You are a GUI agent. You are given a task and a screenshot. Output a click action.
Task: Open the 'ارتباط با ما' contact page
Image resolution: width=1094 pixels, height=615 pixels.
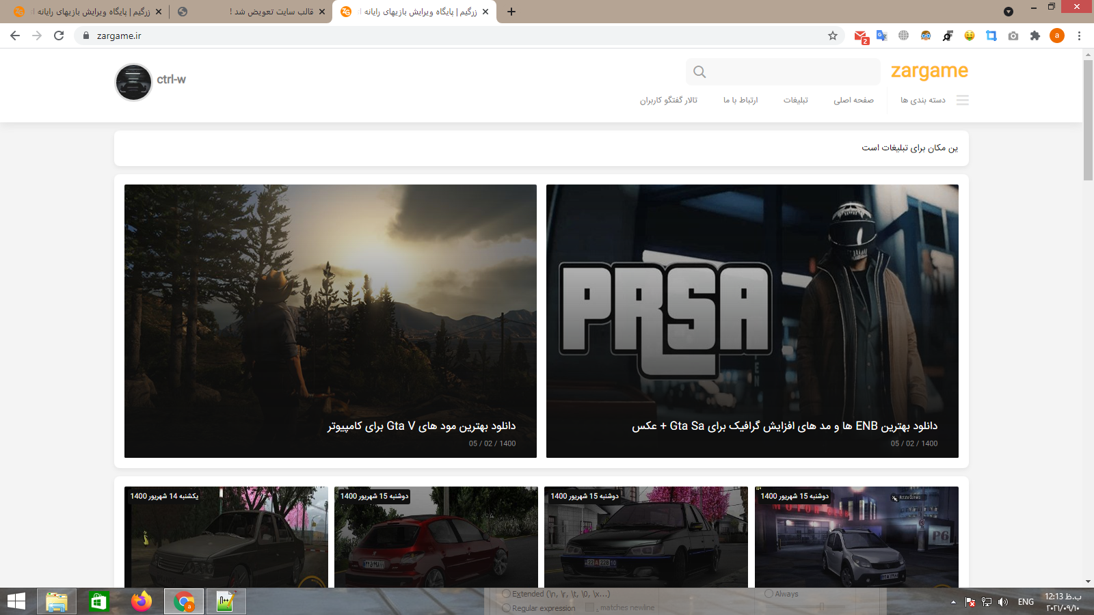741,100
